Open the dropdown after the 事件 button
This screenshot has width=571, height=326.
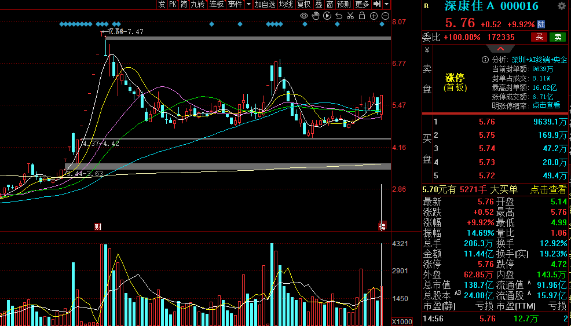248,5
